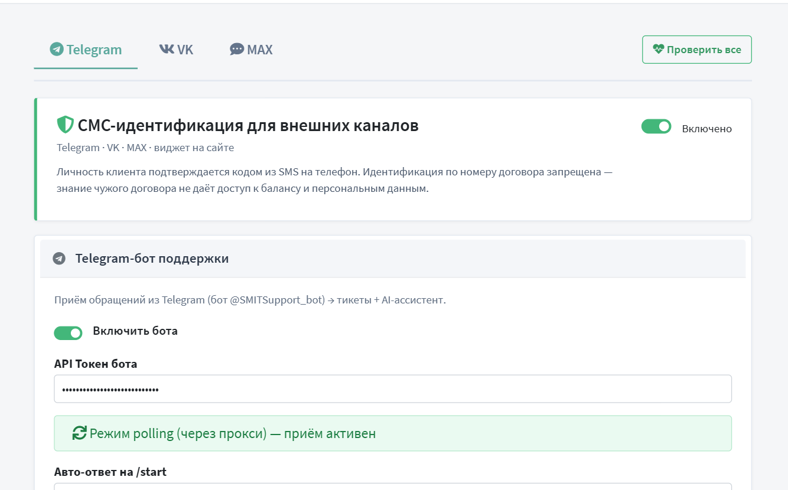Click the Режим polling status banner text
The image size is (788, 490).
click(233, 434)
